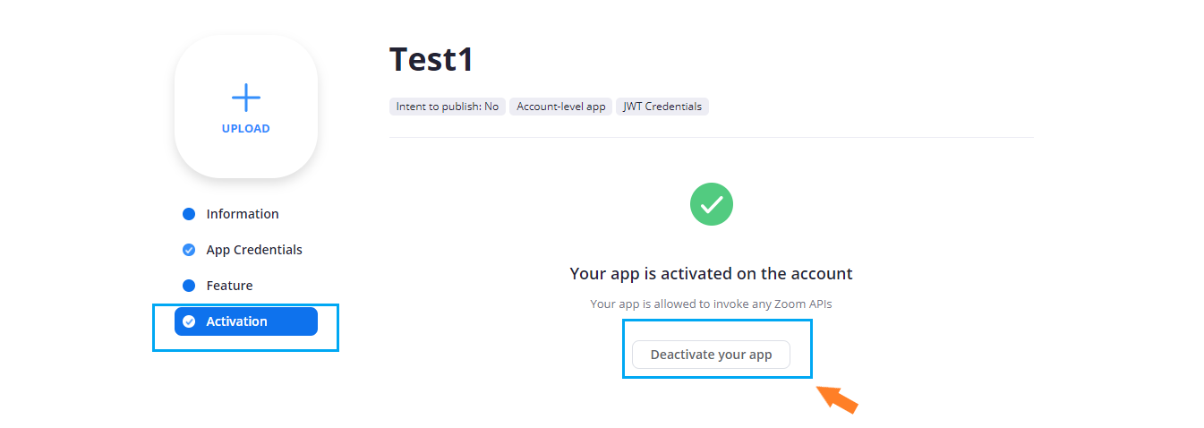Click the orange arrow pointer icon
The width and height of the screenshot is (1204, 428).
point(839,399)
